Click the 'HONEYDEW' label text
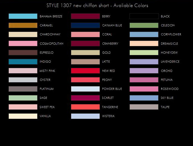The image size is (193, 146). point(169,53)
